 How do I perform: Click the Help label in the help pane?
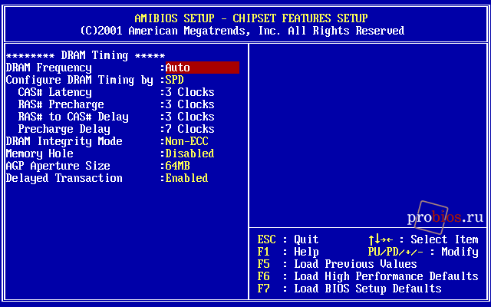click(306, 252)
